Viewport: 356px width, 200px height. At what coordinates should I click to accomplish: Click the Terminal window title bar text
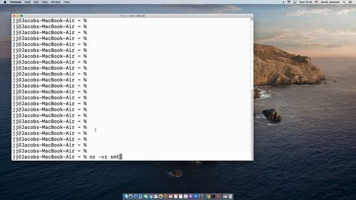[x=132, y=16]
